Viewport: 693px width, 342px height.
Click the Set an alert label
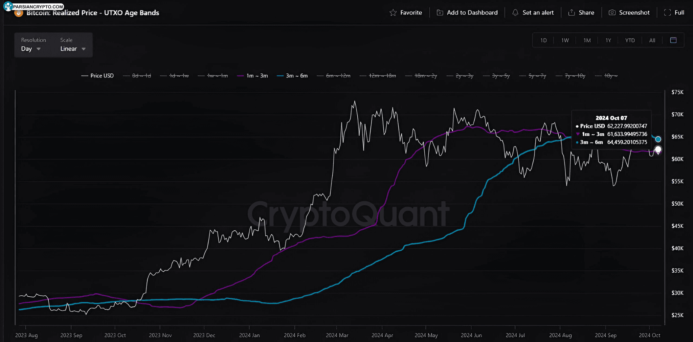pos(538,13)
